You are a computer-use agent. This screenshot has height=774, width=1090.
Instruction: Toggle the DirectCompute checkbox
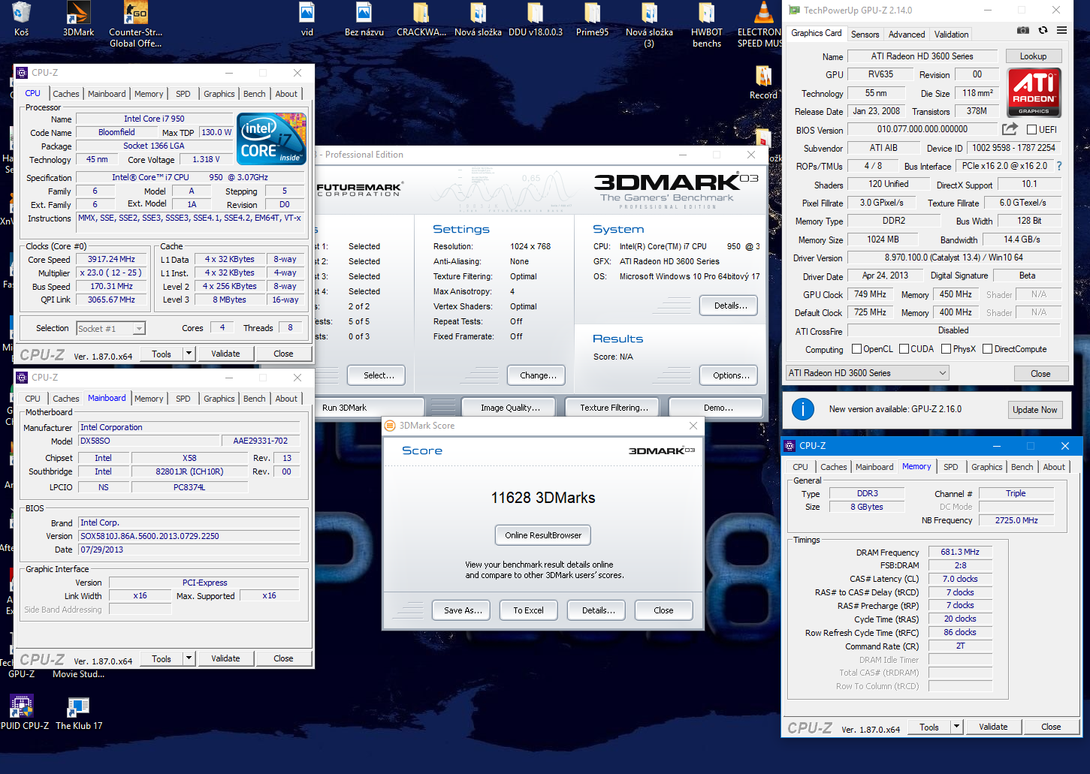pos(988,349)
